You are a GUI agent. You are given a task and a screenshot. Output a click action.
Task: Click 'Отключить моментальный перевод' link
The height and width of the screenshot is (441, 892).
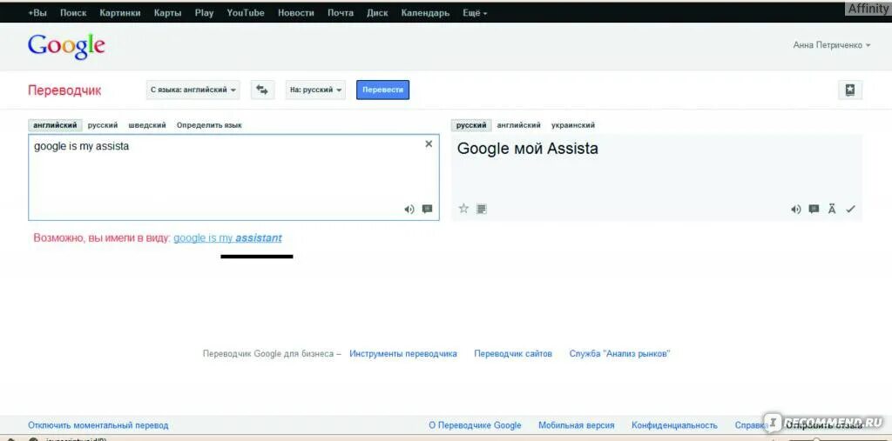coord(98,425)
